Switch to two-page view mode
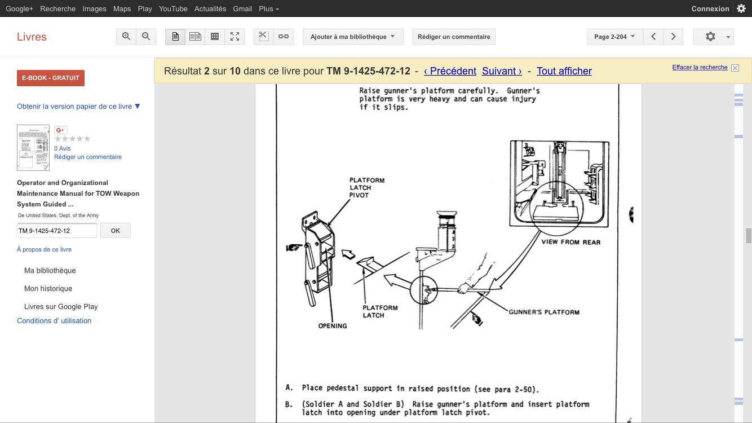Image resolution: width=752 pixels, height=423 pixels. pos(195,37)
